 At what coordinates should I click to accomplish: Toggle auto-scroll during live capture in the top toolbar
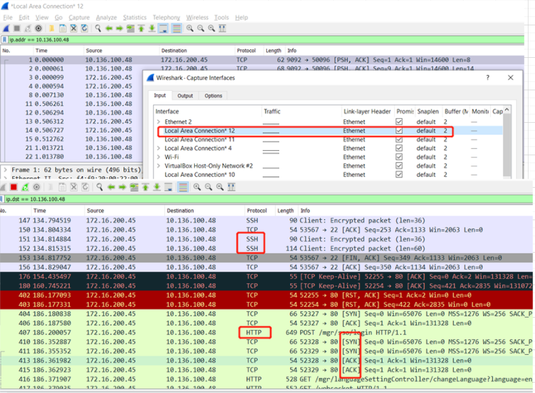[x=164, y=29]
